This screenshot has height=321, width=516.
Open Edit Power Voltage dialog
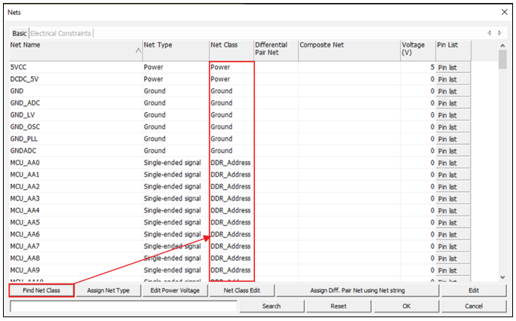click(174, 290)
